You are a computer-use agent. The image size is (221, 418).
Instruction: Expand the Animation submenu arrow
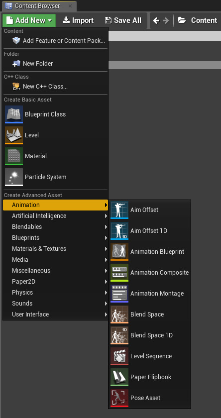[106, 205]
